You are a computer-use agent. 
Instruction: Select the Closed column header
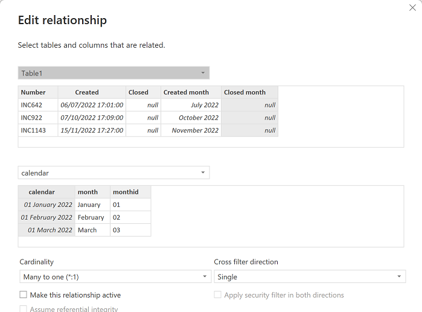point(138,92)
